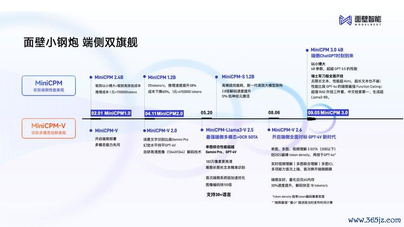The image size is (404, 227).
Task: Select the MiniCPM-V 2.0 heading
Action: tap(162, 130)
